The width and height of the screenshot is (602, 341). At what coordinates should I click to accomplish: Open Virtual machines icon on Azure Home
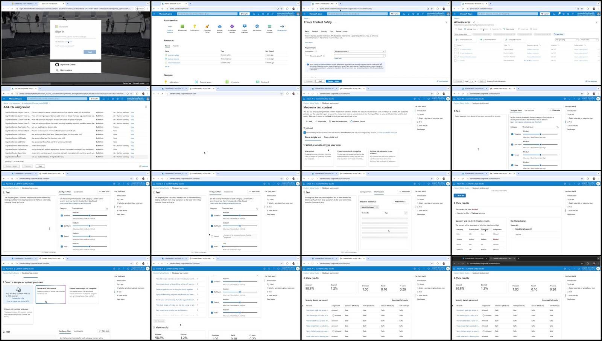[x=245, y=26]
